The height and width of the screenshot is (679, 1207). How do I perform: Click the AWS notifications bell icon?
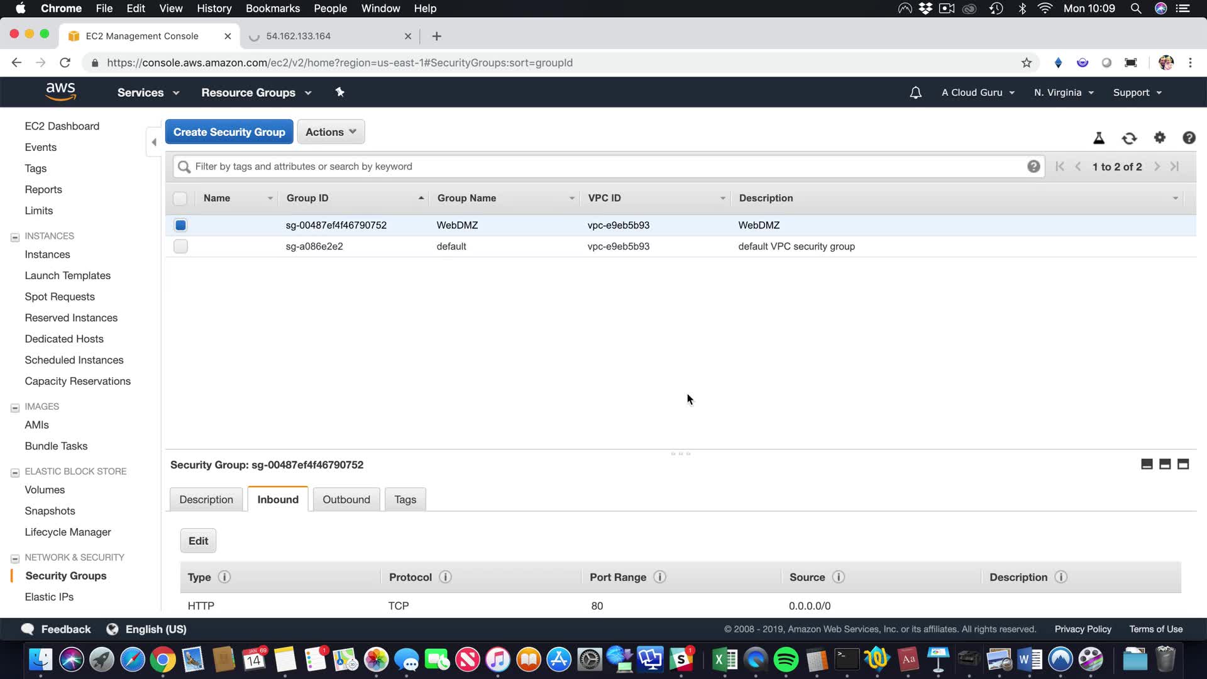pyautogui.click(x=915, y=92)
